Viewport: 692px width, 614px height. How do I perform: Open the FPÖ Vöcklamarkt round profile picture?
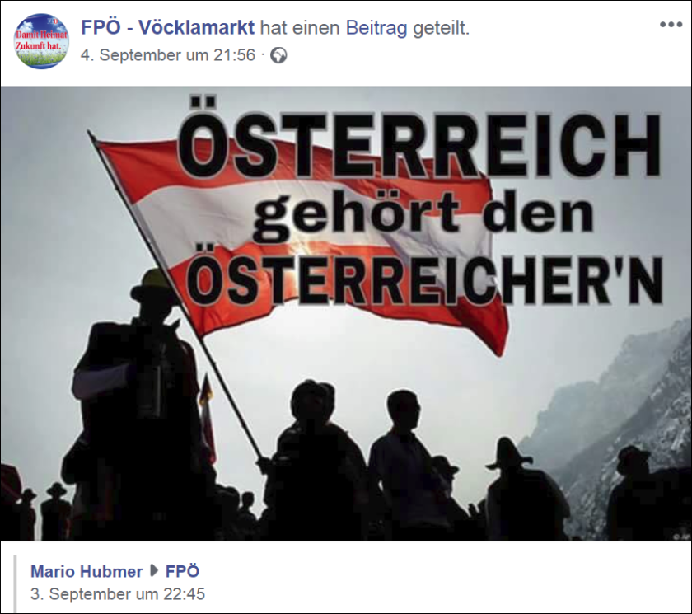(41, 41)
